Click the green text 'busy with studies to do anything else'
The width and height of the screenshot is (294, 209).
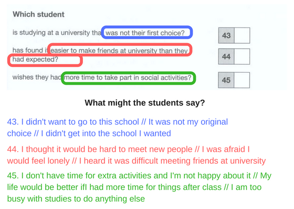[76, 199]
